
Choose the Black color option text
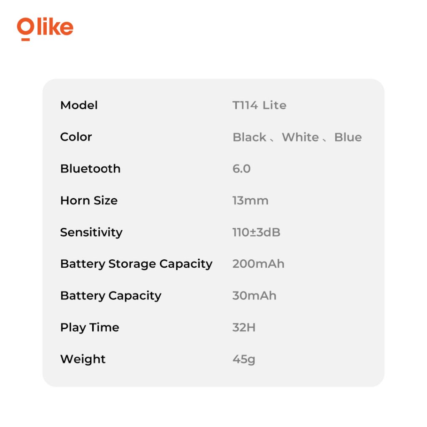tap(249, 137)
